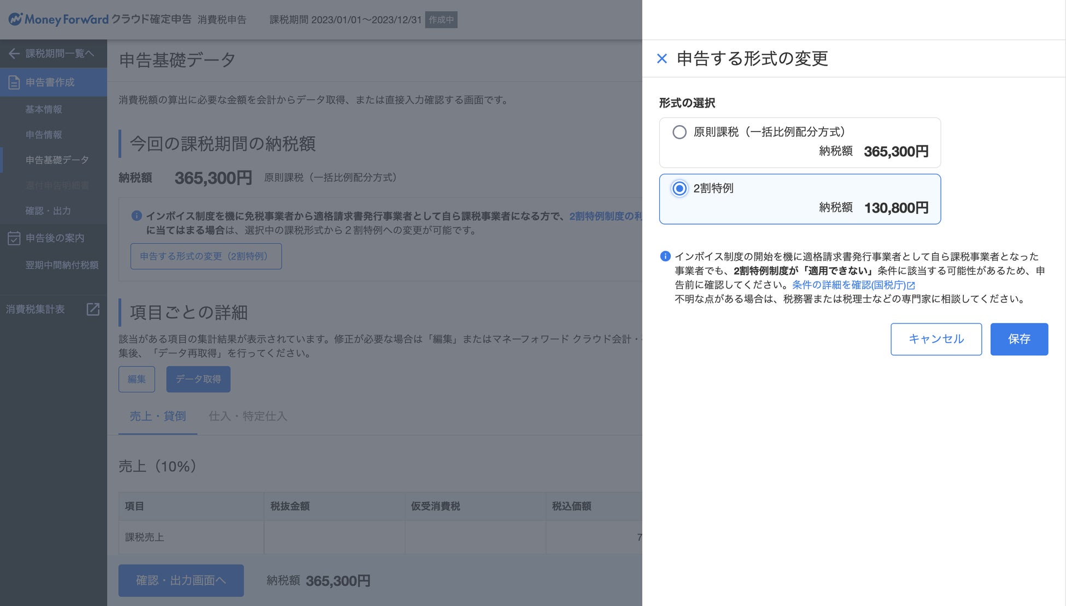Click external link icon beside 国税庁 link
Viewport: 1066px width, 606px height.
[911, 285]
